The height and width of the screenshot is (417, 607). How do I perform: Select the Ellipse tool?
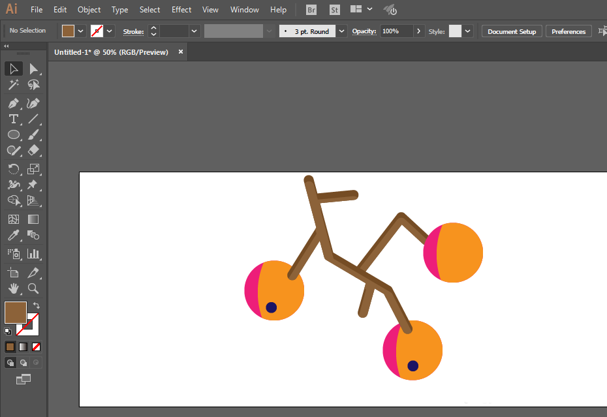click(14, 134)
